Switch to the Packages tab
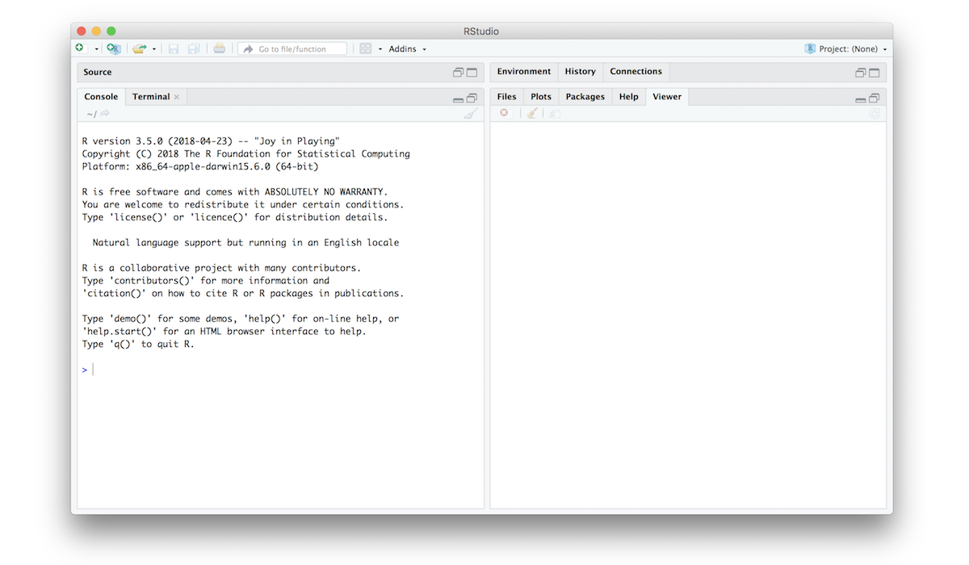This screenshot has width=969, height=565. coord(585,97)
